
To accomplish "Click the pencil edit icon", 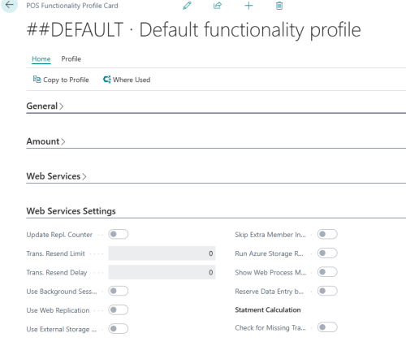I will tap(187, 6).
